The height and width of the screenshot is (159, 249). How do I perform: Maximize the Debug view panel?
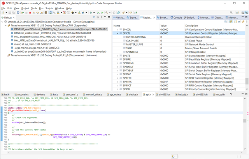(x=109, y=17)
